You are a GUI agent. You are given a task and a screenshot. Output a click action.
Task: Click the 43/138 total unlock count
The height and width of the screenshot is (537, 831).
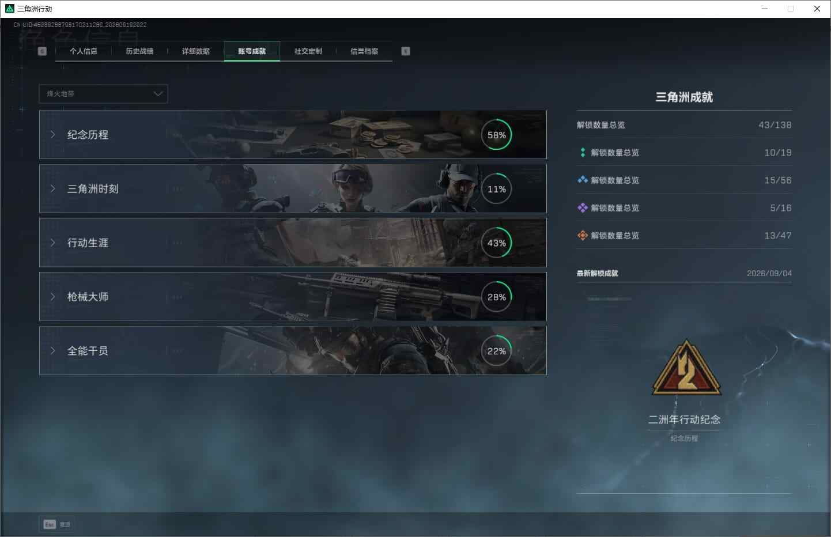[775, 125]
